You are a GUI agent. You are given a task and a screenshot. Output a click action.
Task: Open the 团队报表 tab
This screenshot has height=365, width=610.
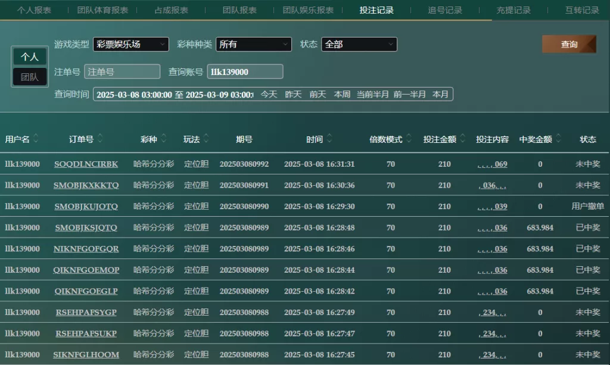tap(239, 10)
